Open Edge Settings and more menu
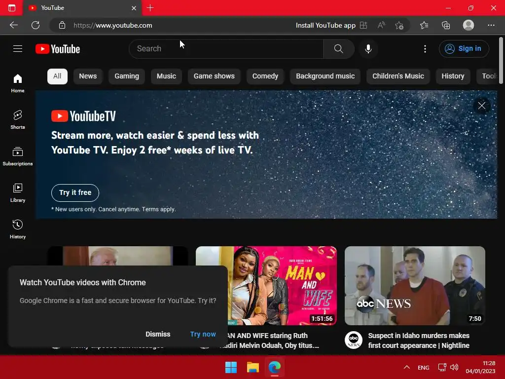The image size is (505, 379). [491, 25]
